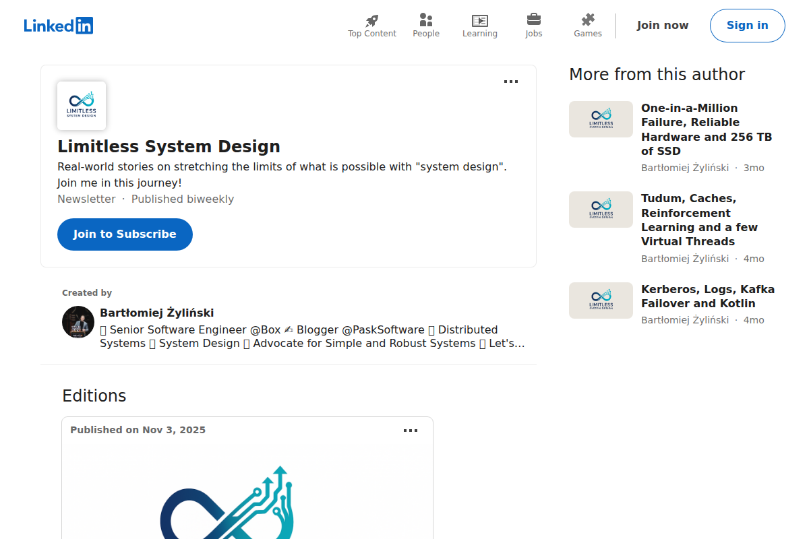The width and height of the screenshot is (809, 539).
Task: Open the article about 256 TB of SSD
Action: click(707, 129)
